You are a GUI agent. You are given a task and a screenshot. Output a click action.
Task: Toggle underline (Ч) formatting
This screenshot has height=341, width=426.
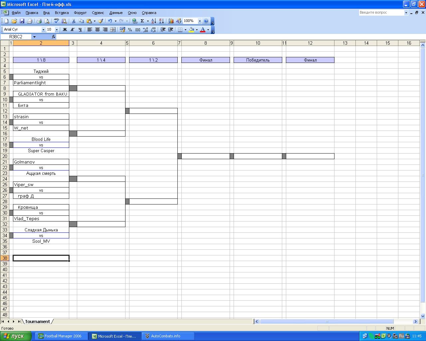pyautogui.click(x=80, y=30)
